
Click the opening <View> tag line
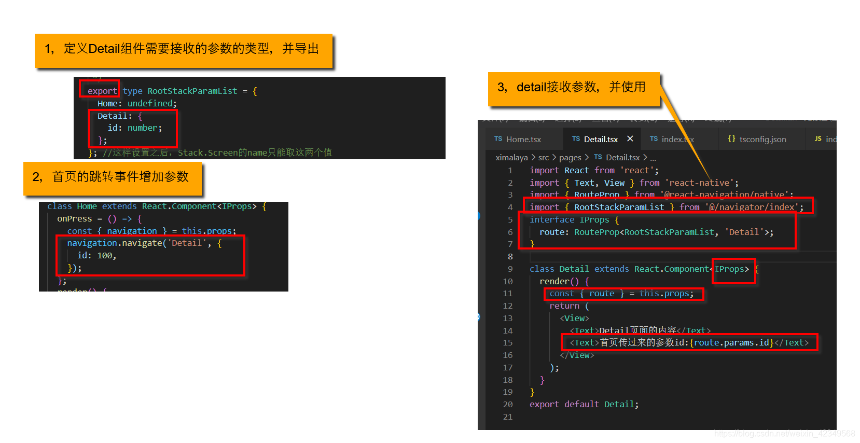pos(574,318)
